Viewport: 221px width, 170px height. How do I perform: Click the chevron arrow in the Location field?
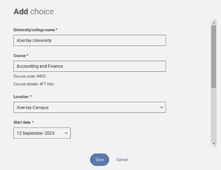point(161,108)
